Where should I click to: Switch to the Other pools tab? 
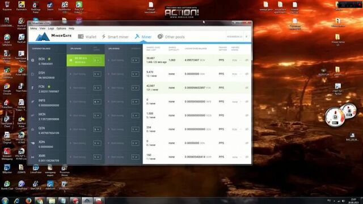pyautogui.click(x=171, y=37)
